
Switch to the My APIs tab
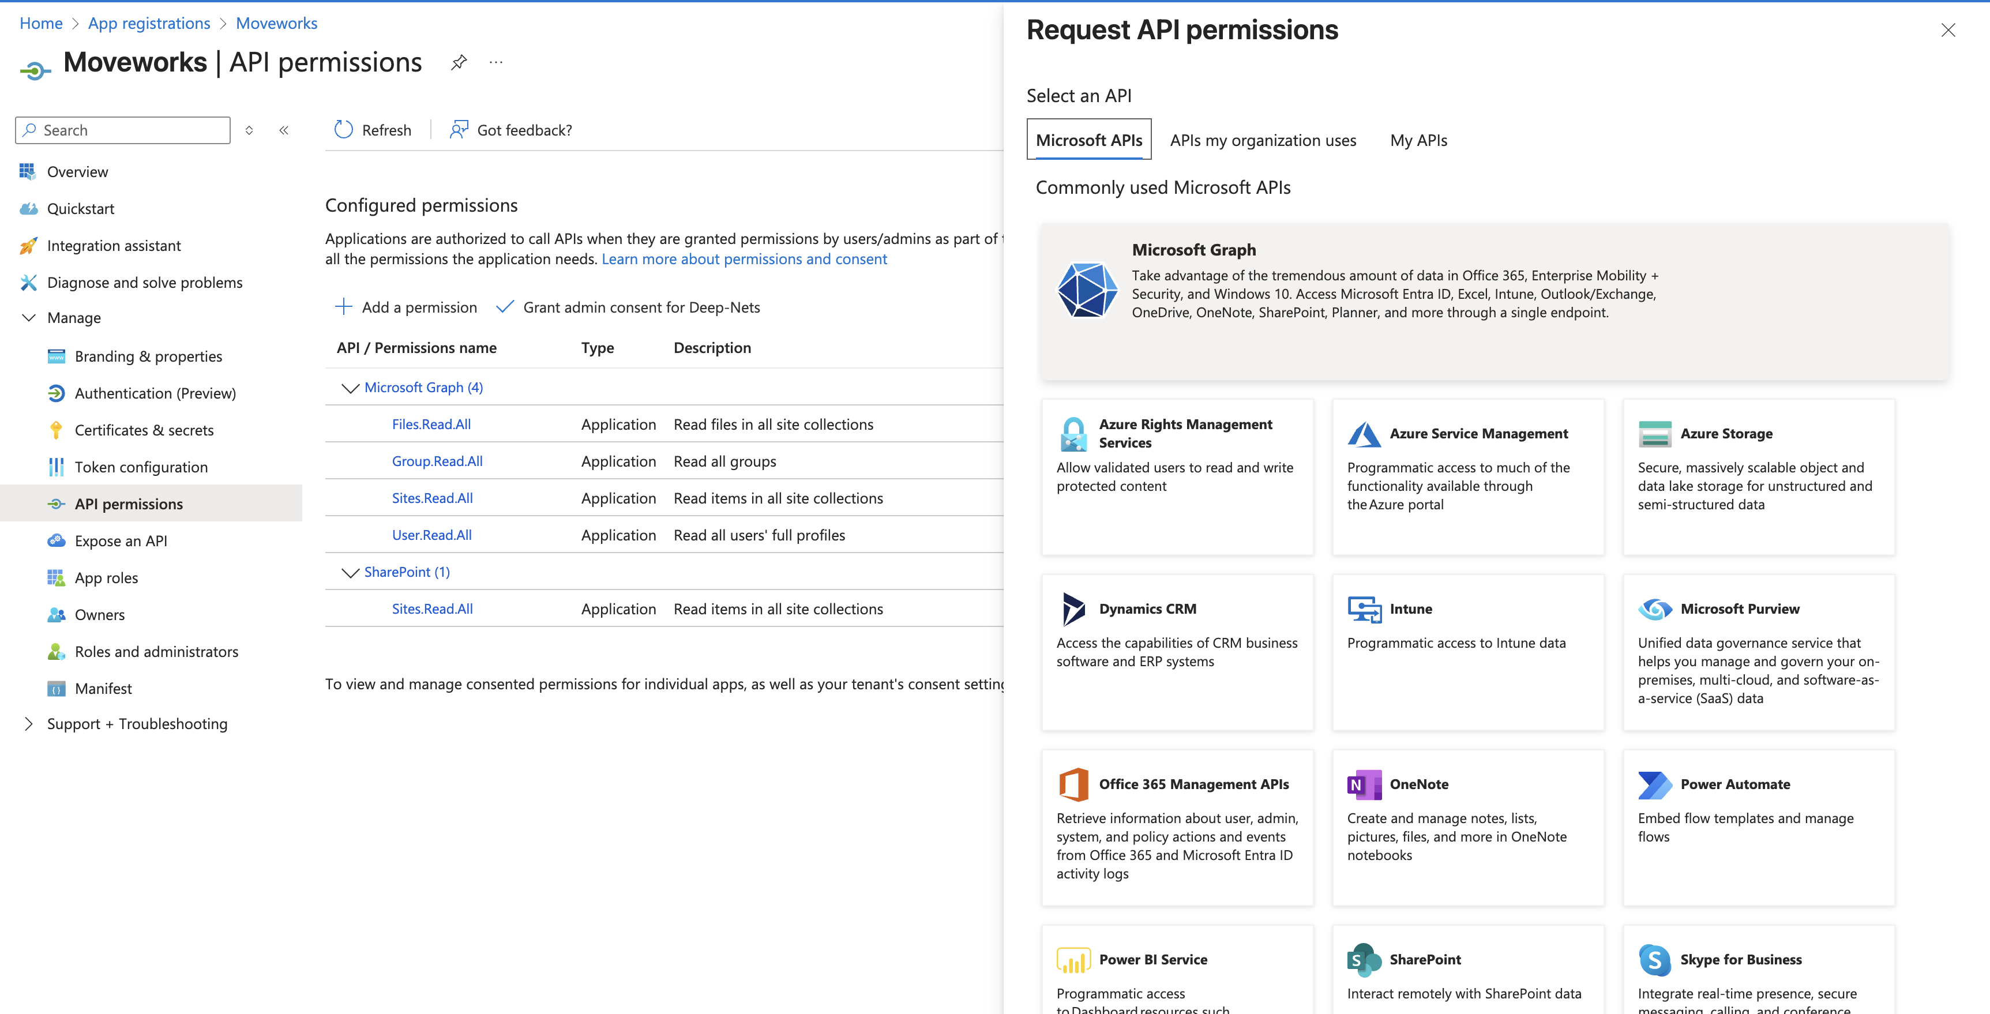(1418, 141)
